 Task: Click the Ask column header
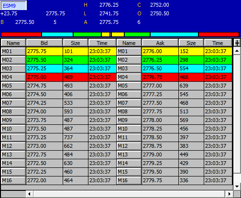coord(160,43)
